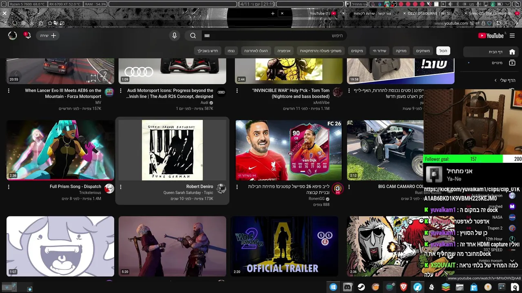Play the Full Prism Song thumbnail

point(60,150)
